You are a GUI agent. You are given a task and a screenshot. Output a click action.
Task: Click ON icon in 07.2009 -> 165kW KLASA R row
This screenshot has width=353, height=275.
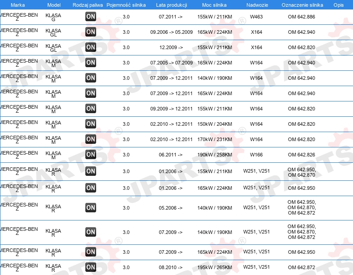pyautogui.click(x=91, y=252)
